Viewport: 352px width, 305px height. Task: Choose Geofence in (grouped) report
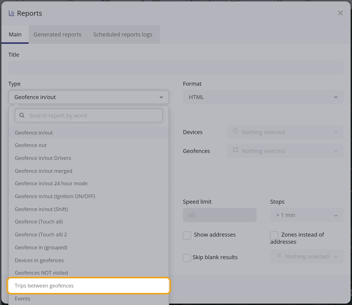[x=89, y=247]
